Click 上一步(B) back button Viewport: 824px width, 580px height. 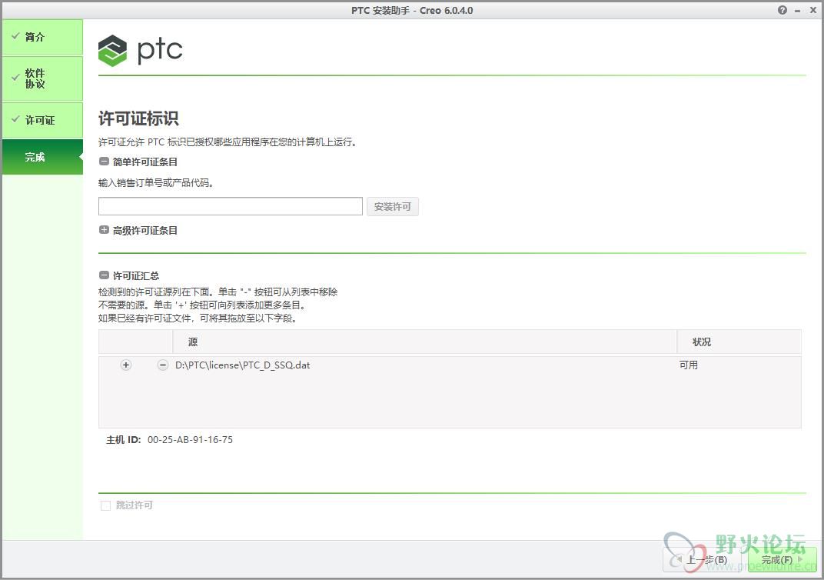[703, 559]
